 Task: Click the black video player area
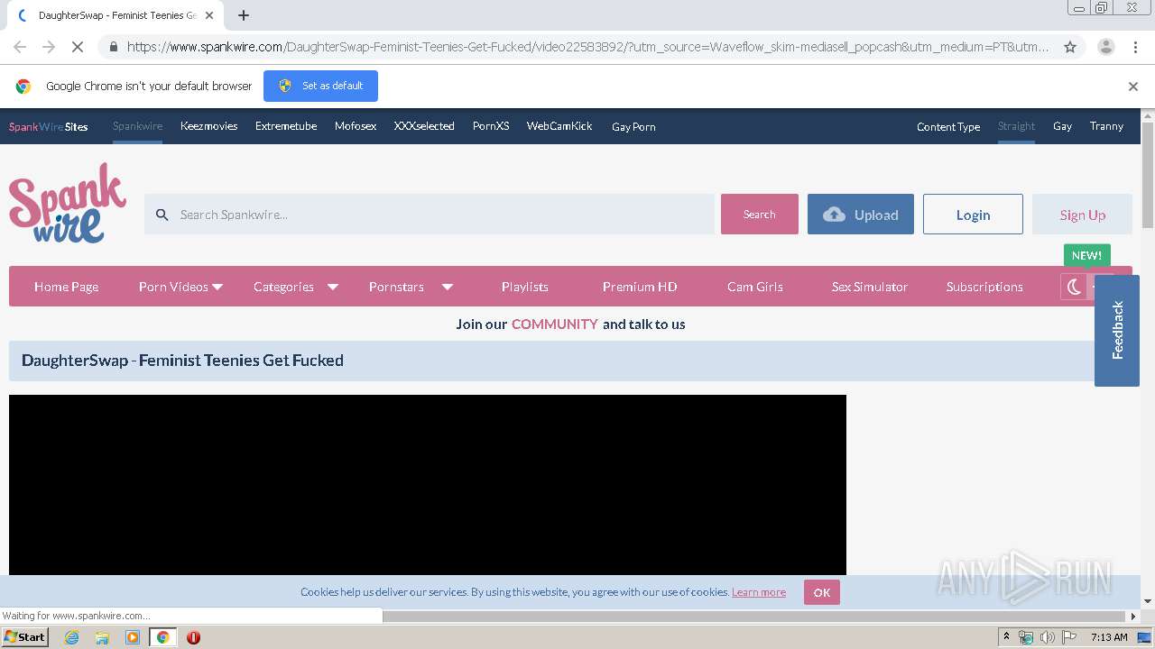[428, 485]
